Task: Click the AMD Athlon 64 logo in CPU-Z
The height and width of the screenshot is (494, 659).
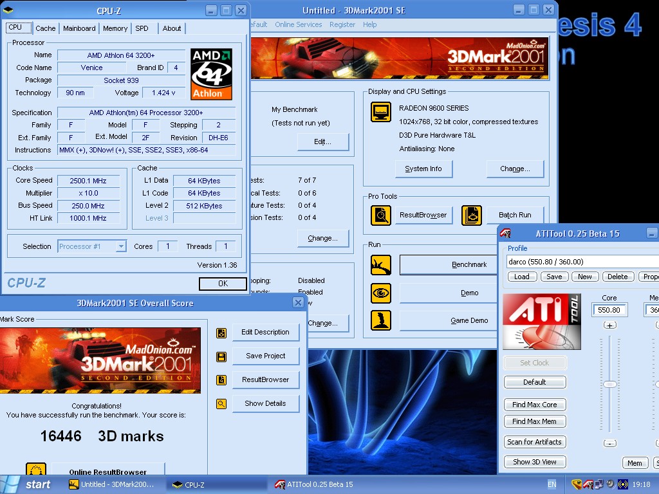Action: tap(211, 74)
